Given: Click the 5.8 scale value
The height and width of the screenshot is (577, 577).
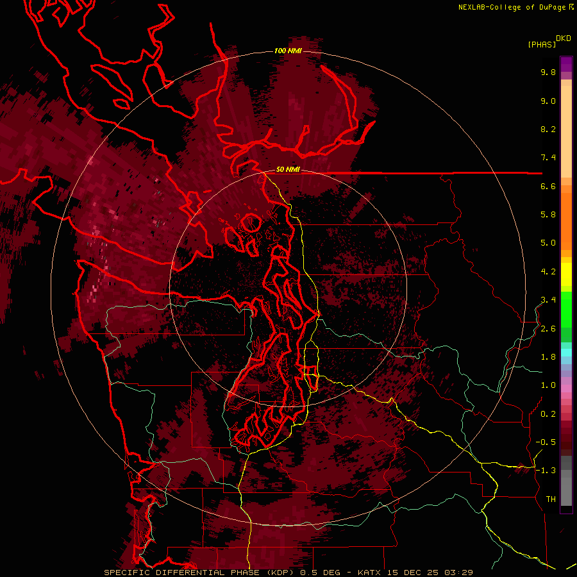Looking at the screenshot, I should [548, 215].
